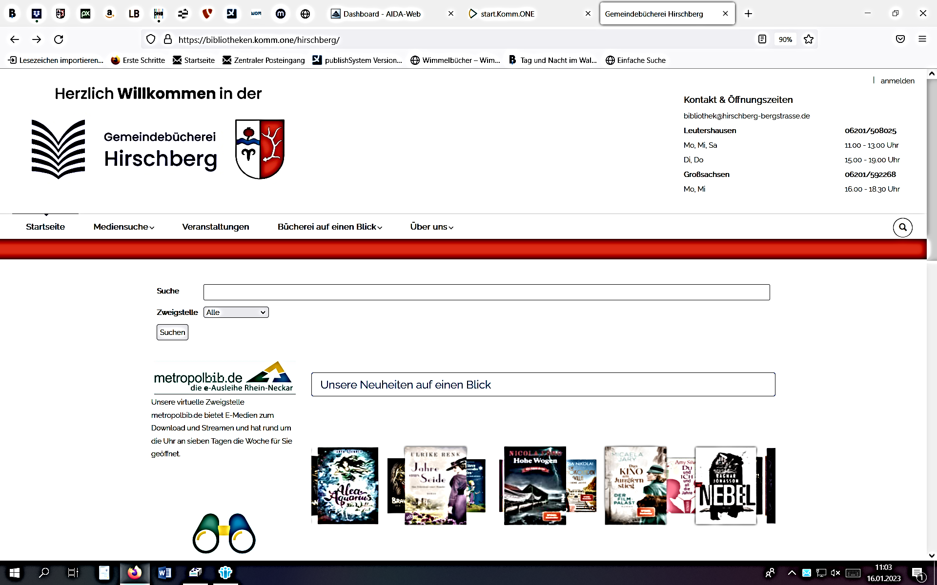Open pinned LB tab
The image size is (937, 585).
point(134,14)
